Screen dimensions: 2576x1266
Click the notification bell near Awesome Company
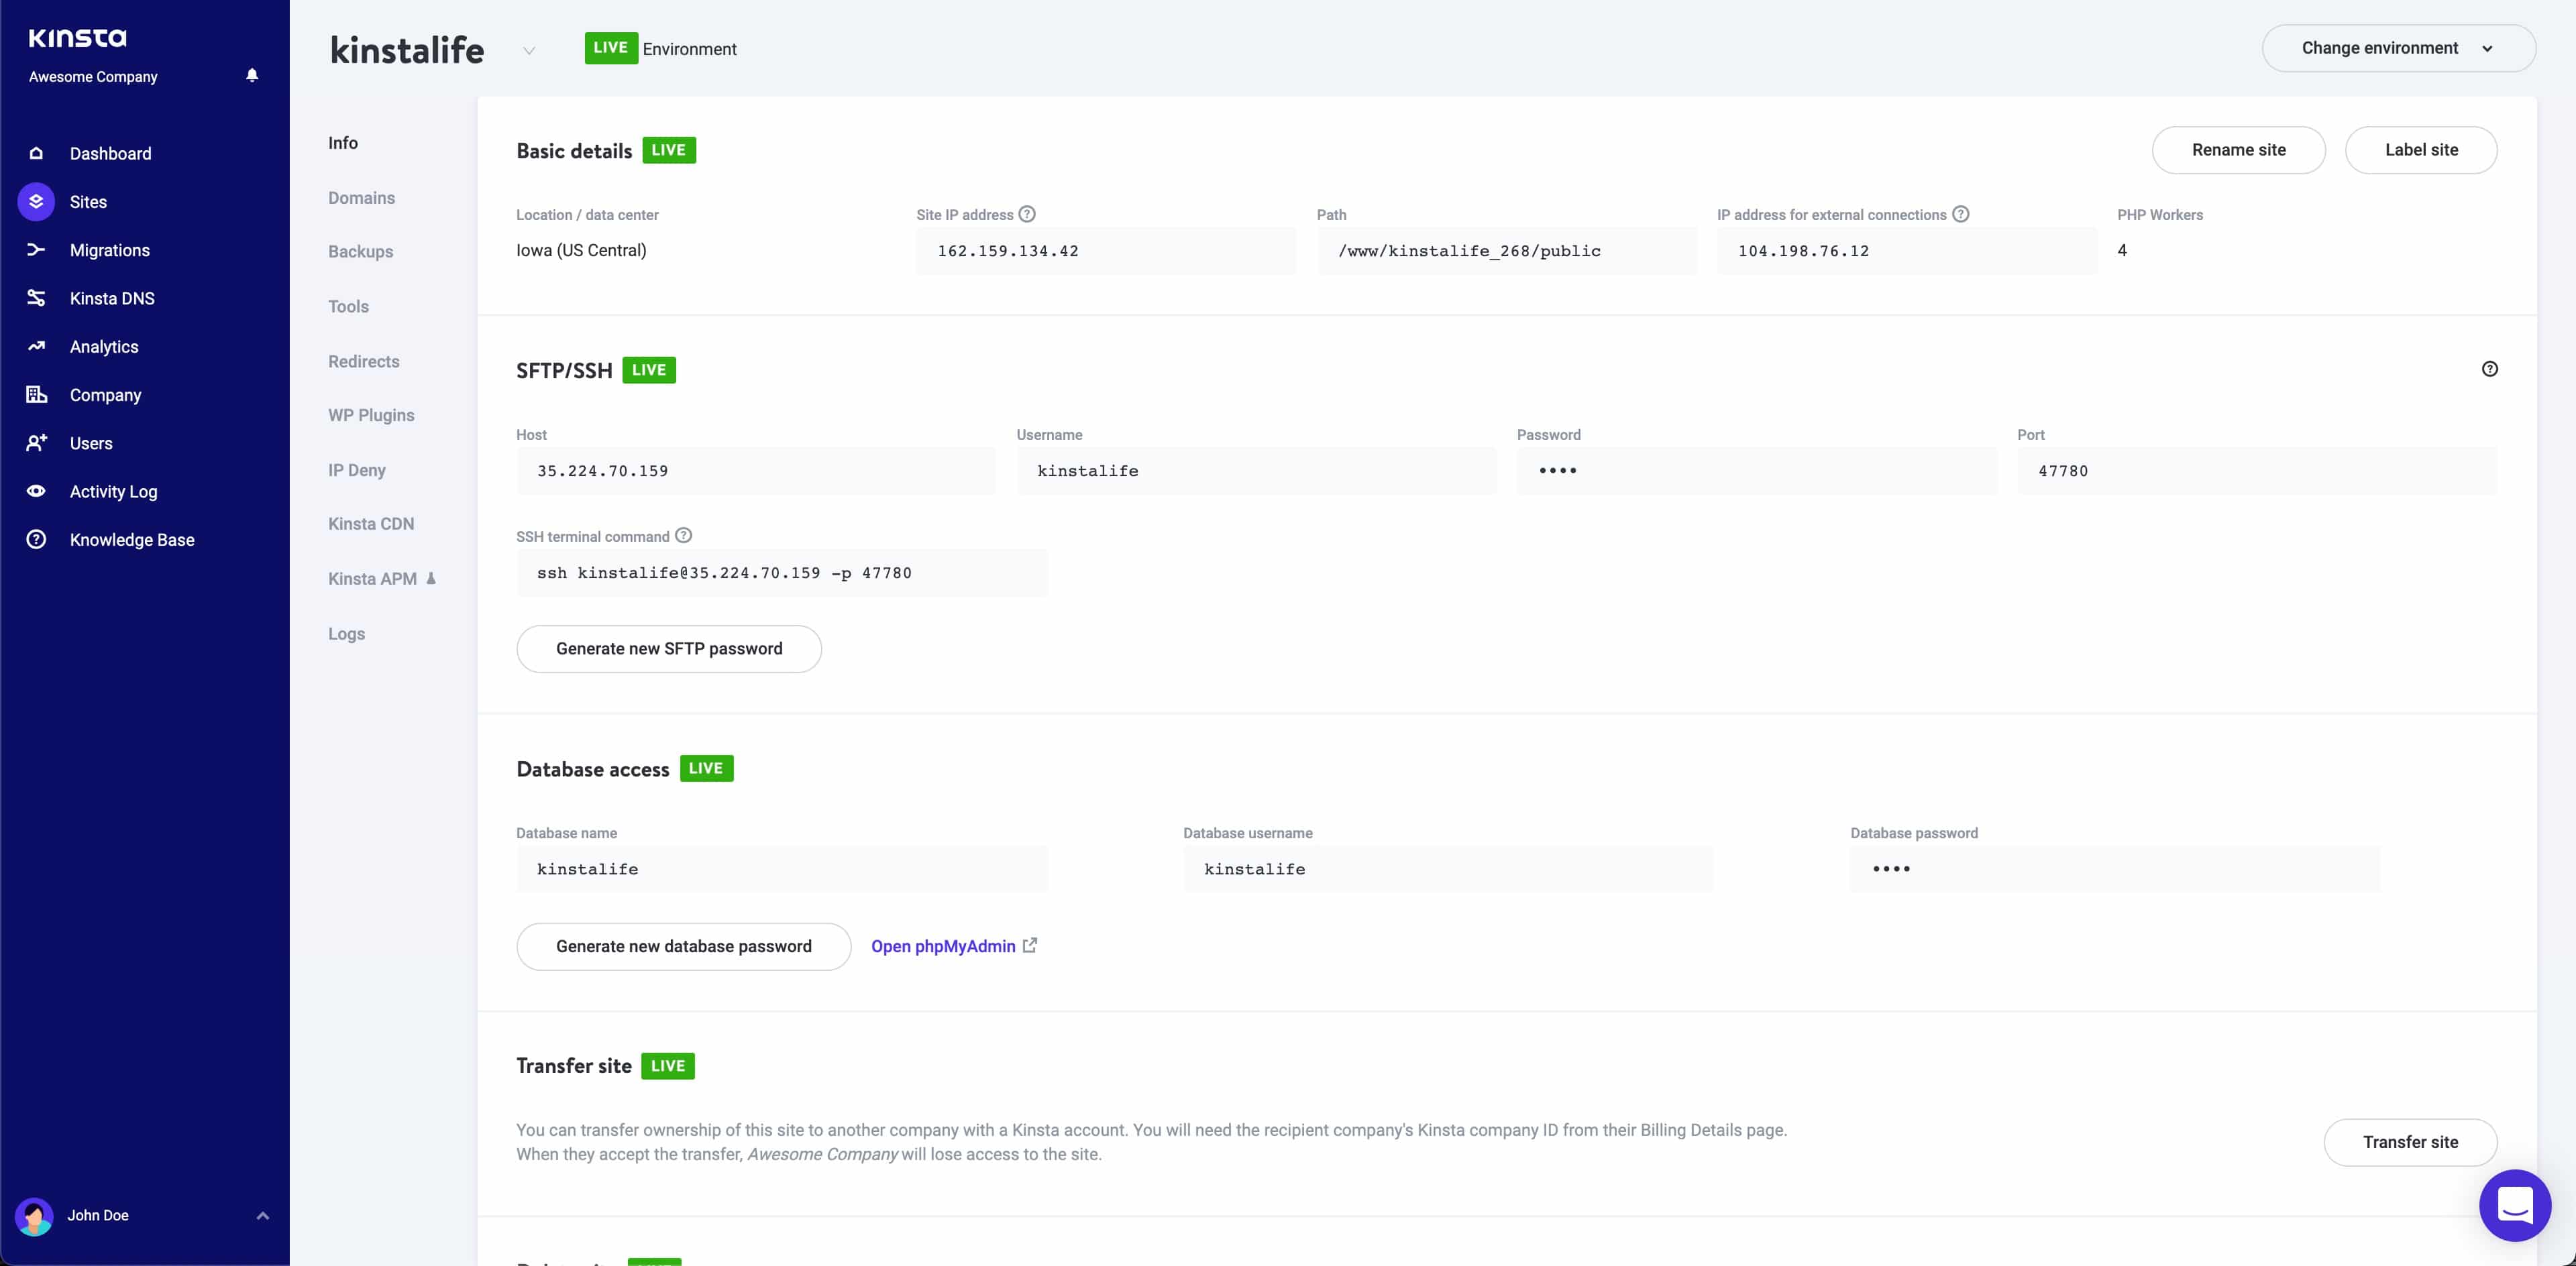click(252, 75)
